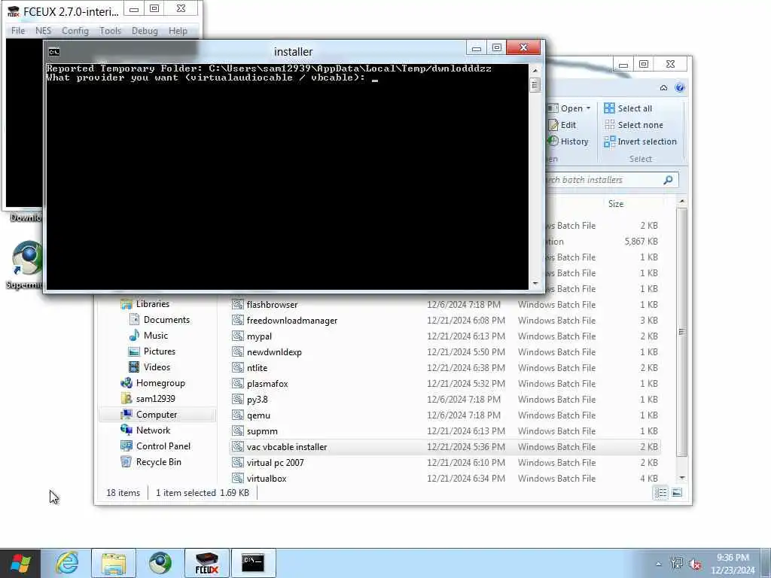Click the Edit button in Explorer ribbon
The width and height of the screenshot is (771, 578).
[x=562, y=125]
